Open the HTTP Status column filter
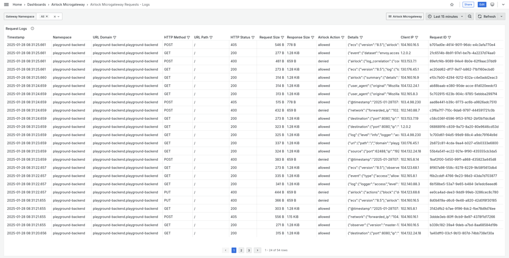Image resolution: width=509 pixels, height=258 pixels. 253,38
